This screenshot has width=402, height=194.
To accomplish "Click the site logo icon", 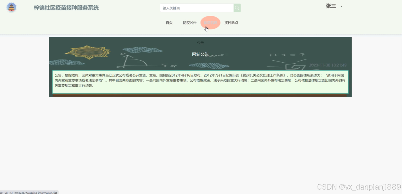I will coord(12,8).
